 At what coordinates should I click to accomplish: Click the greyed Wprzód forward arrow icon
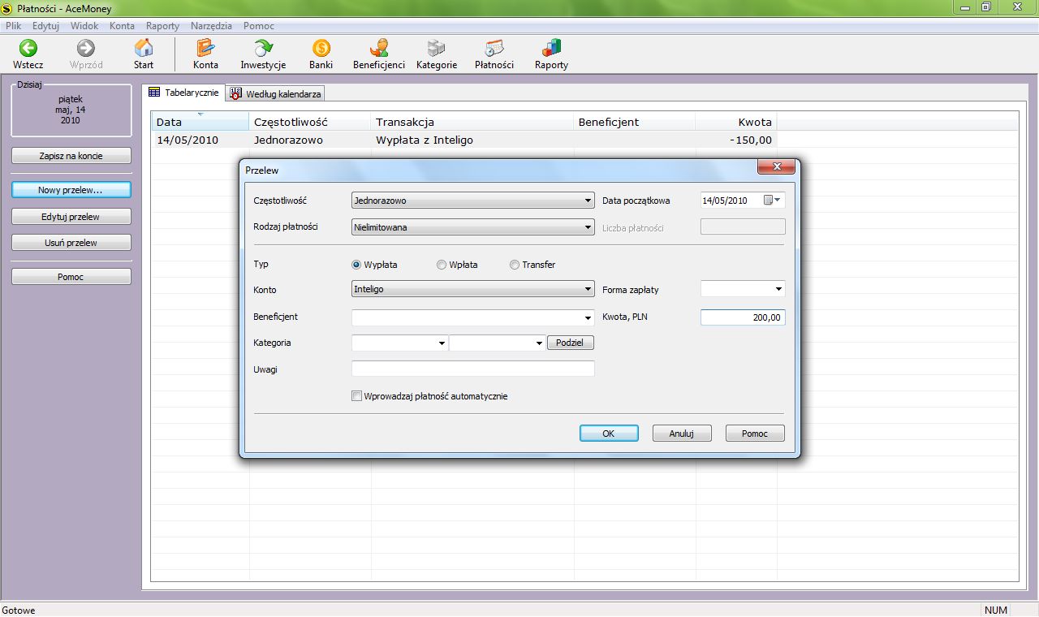86,48
